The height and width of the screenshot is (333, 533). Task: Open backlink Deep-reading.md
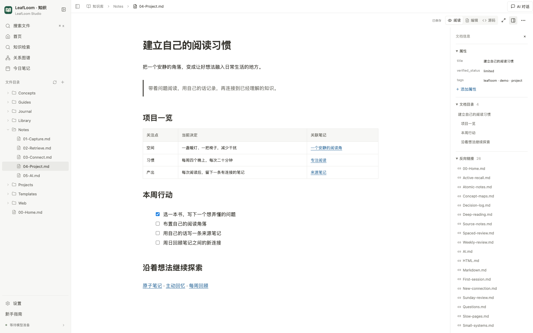pyautogui.click(x=477, y=215)
